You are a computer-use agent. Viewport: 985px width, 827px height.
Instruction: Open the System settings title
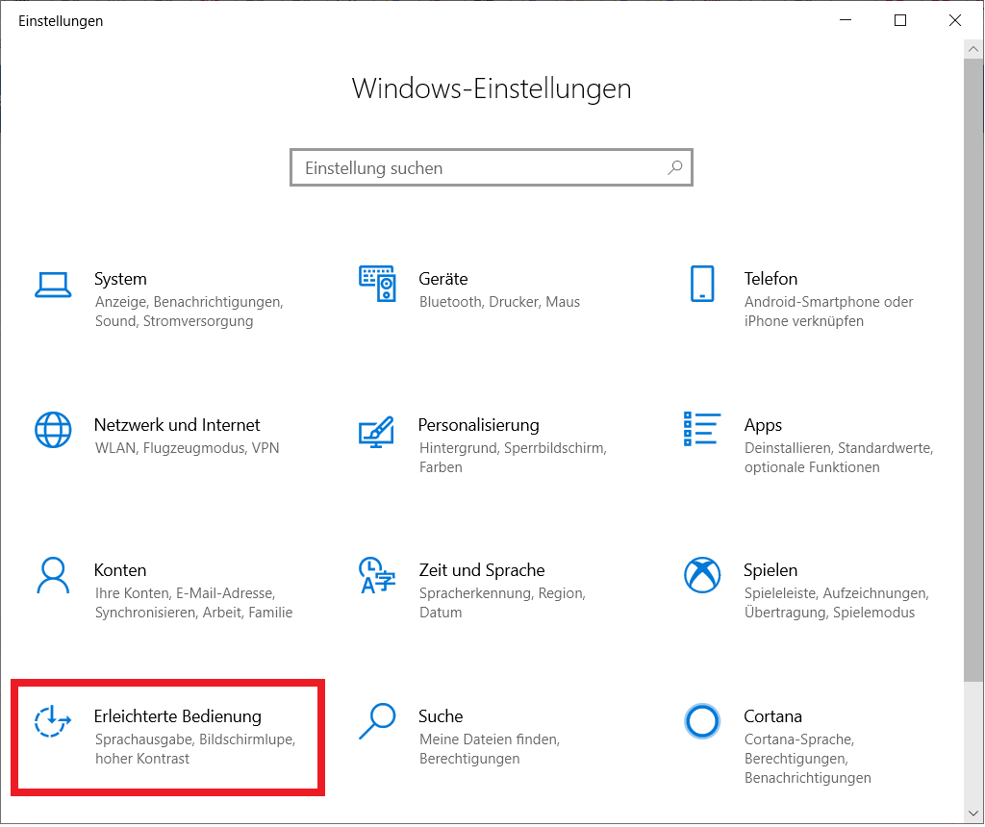[120, 279]
